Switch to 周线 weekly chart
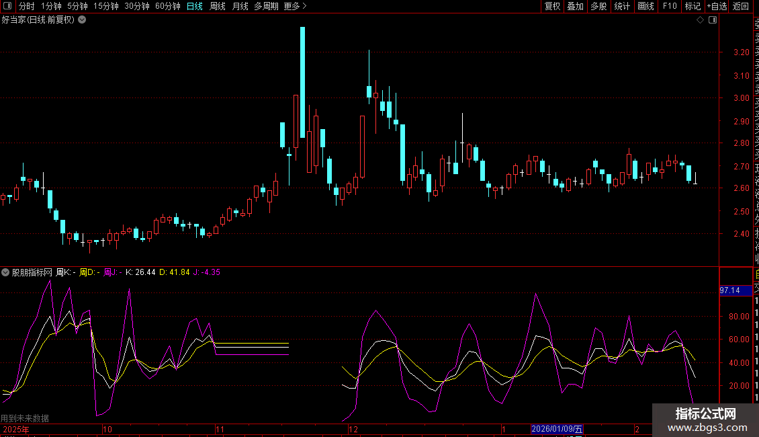Screen dimensions: 759x437 tap(218, 6)
